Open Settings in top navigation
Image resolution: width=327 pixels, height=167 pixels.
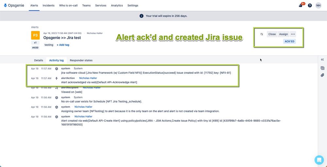coord(133,6)
